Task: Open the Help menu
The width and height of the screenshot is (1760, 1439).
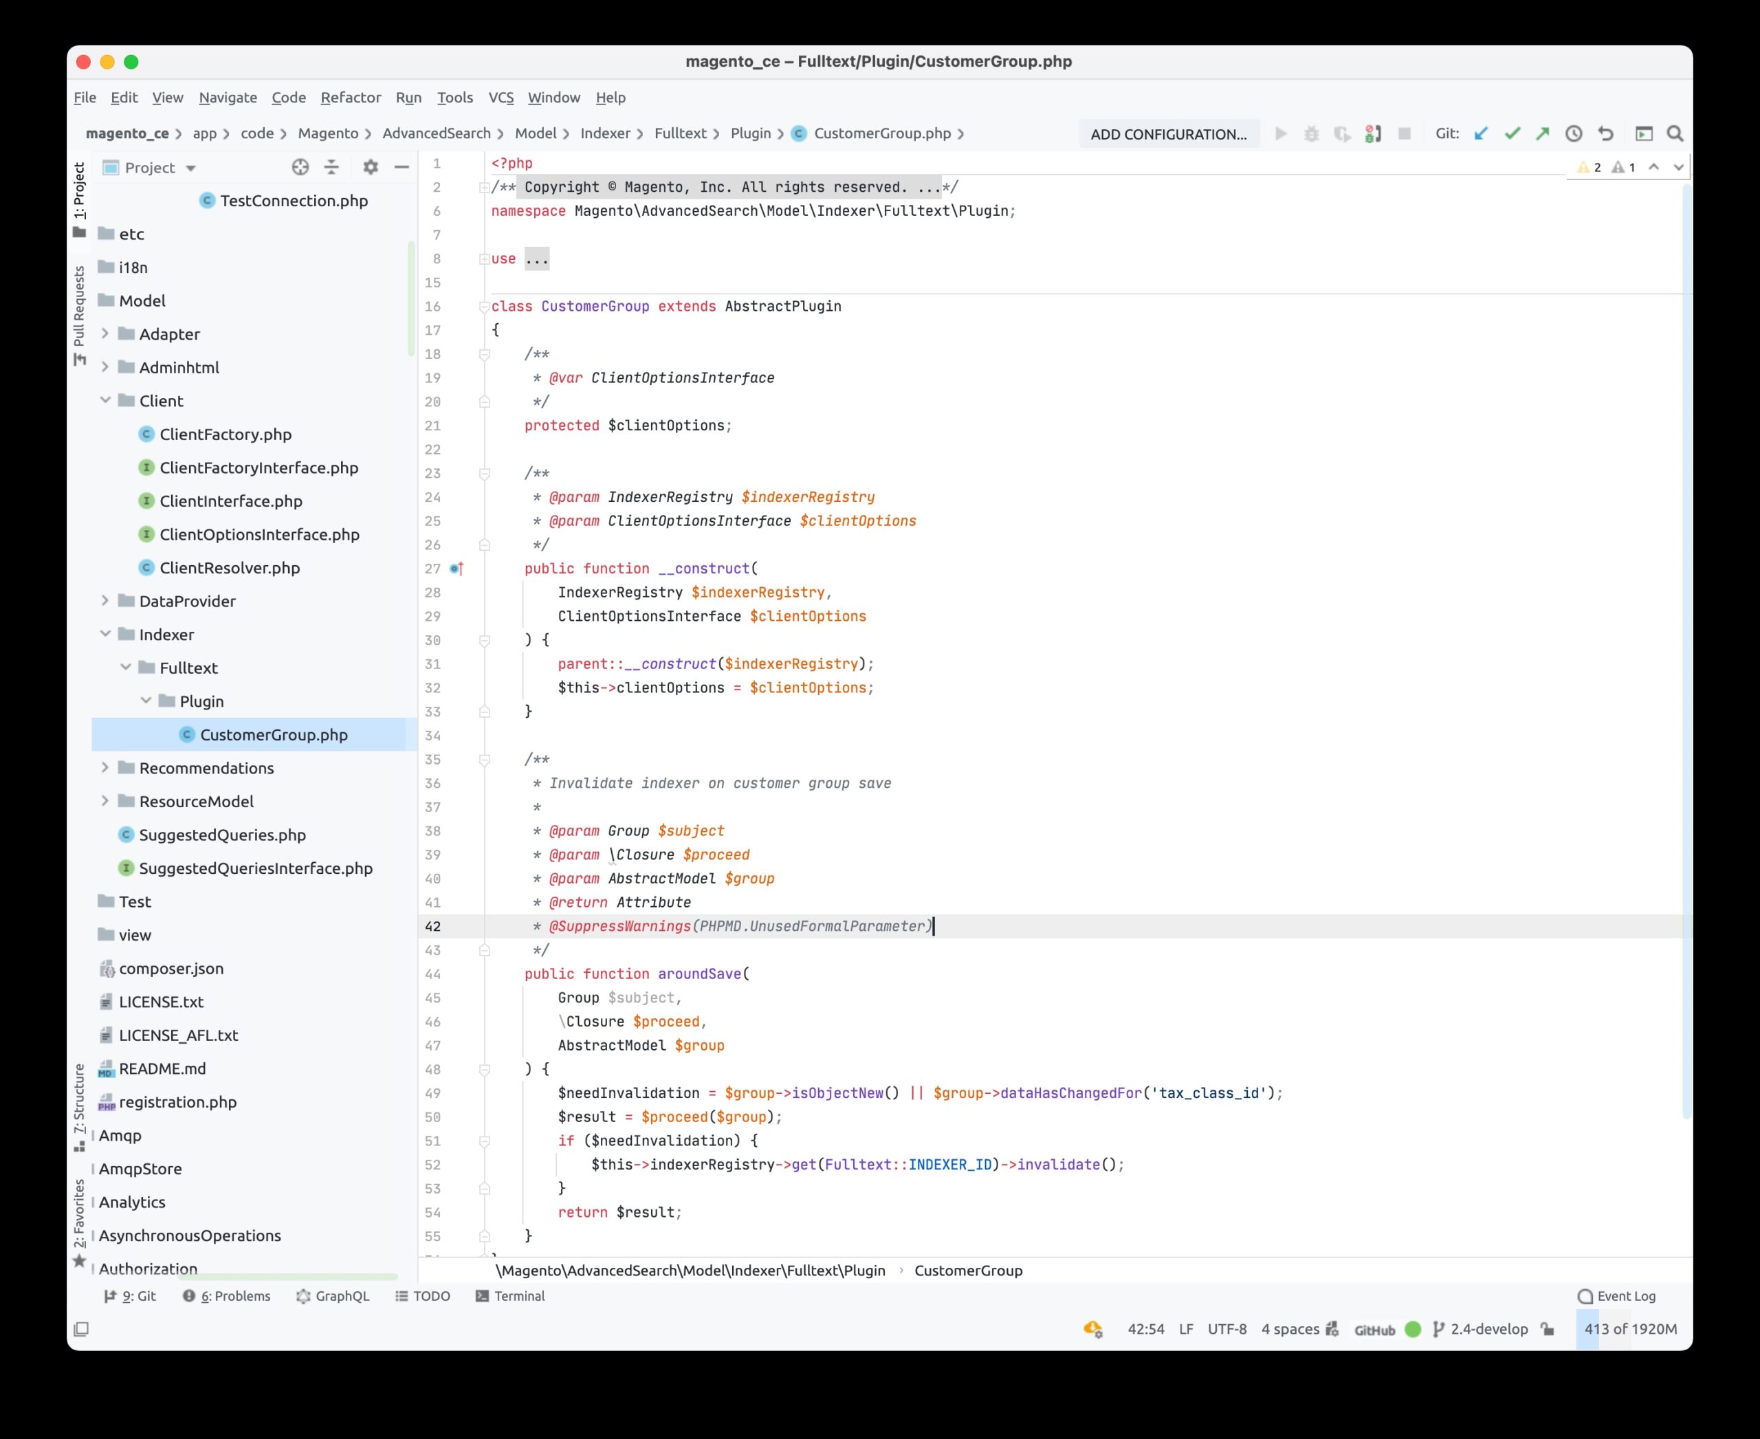Action: (x=611, y=97)
